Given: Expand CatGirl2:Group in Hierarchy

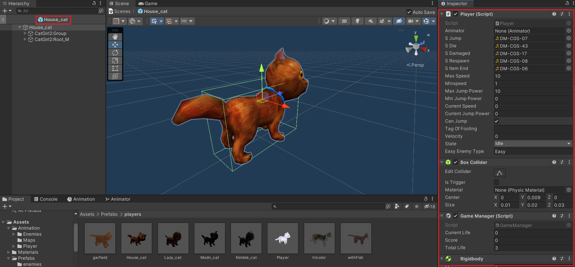Looking at the screenshot, I should click(x=25, y=33).
